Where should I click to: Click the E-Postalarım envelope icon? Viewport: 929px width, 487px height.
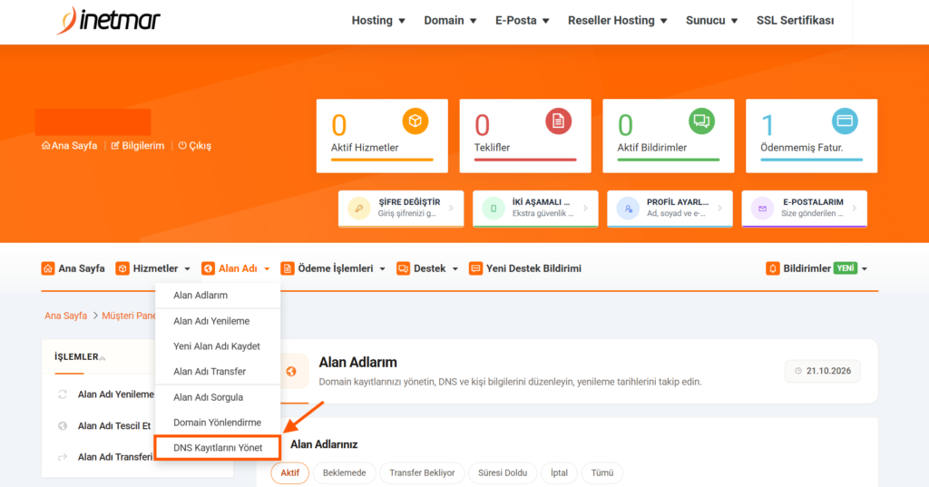coord(762,209)
